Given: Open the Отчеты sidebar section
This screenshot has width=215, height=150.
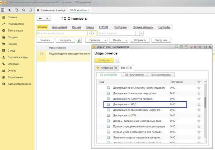Looking at the screenshot, I should [x=12, y=71].
